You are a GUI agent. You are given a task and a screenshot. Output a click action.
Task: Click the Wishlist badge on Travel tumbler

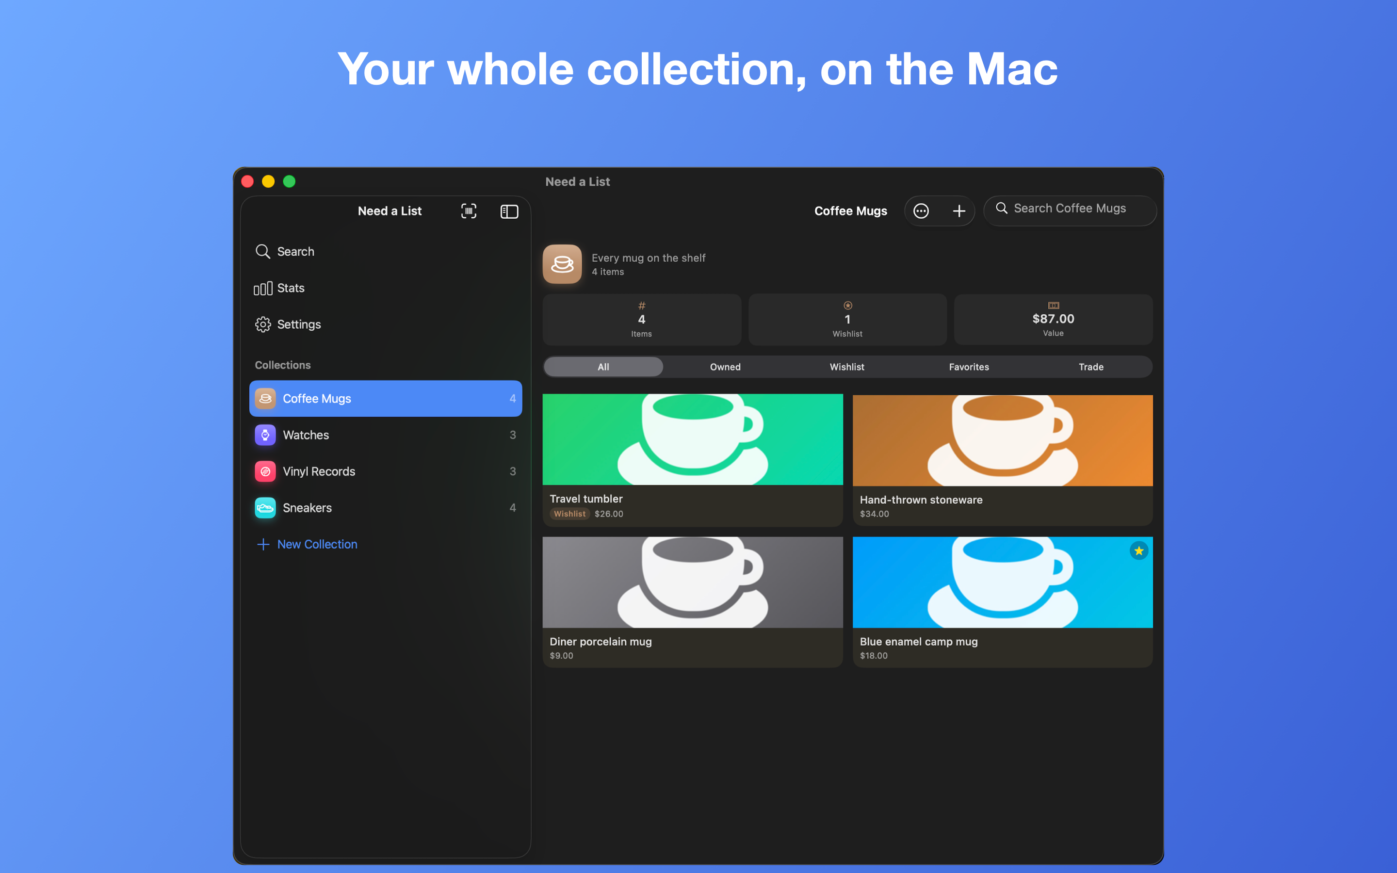[569, 514]
